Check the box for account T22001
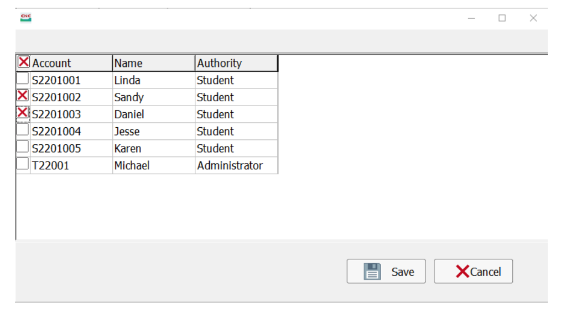The width and height of the screenshot is (566, 313). (23, 164)
